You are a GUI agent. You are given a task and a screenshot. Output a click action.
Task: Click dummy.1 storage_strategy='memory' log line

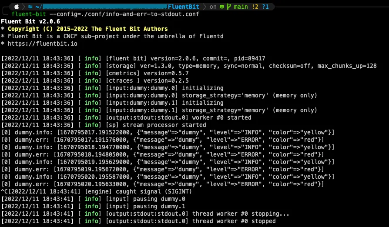coord(159,110)
